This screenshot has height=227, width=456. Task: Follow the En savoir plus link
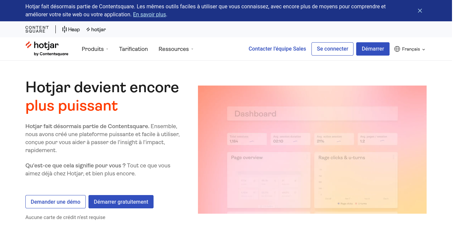coord(149,15)
